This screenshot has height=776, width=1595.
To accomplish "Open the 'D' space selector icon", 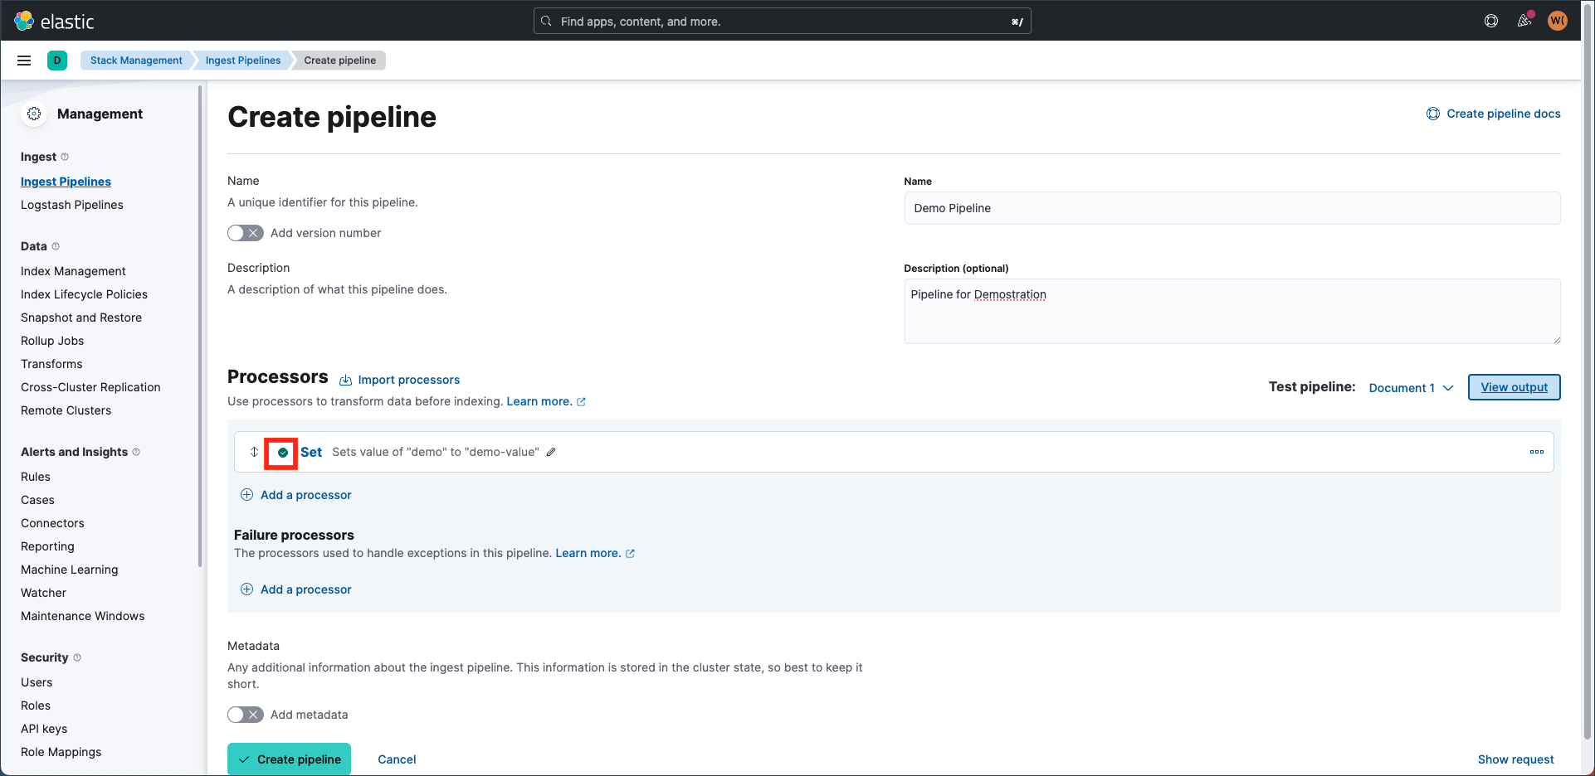I will point(57,60).
